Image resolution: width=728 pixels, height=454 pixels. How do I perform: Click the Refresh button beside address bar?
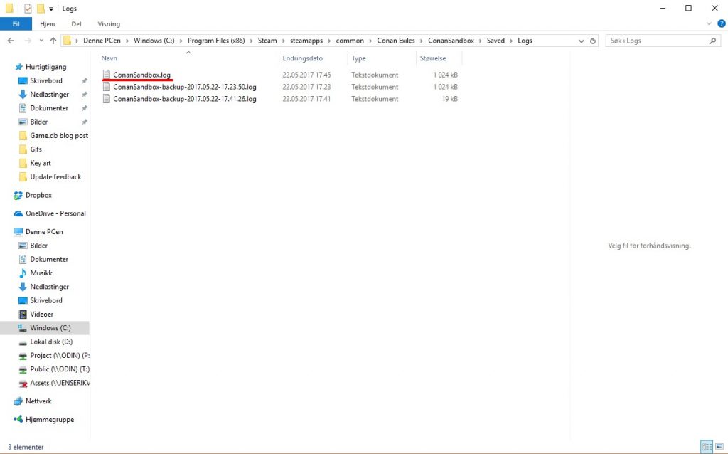pos(593,41)
